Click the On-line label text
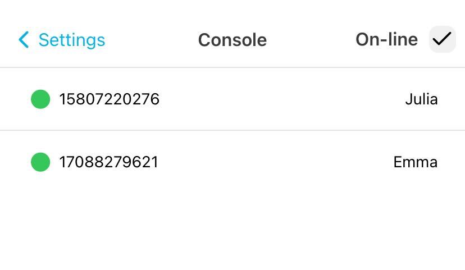This screenshot has width=465, height=270. [x=386, y=39]
